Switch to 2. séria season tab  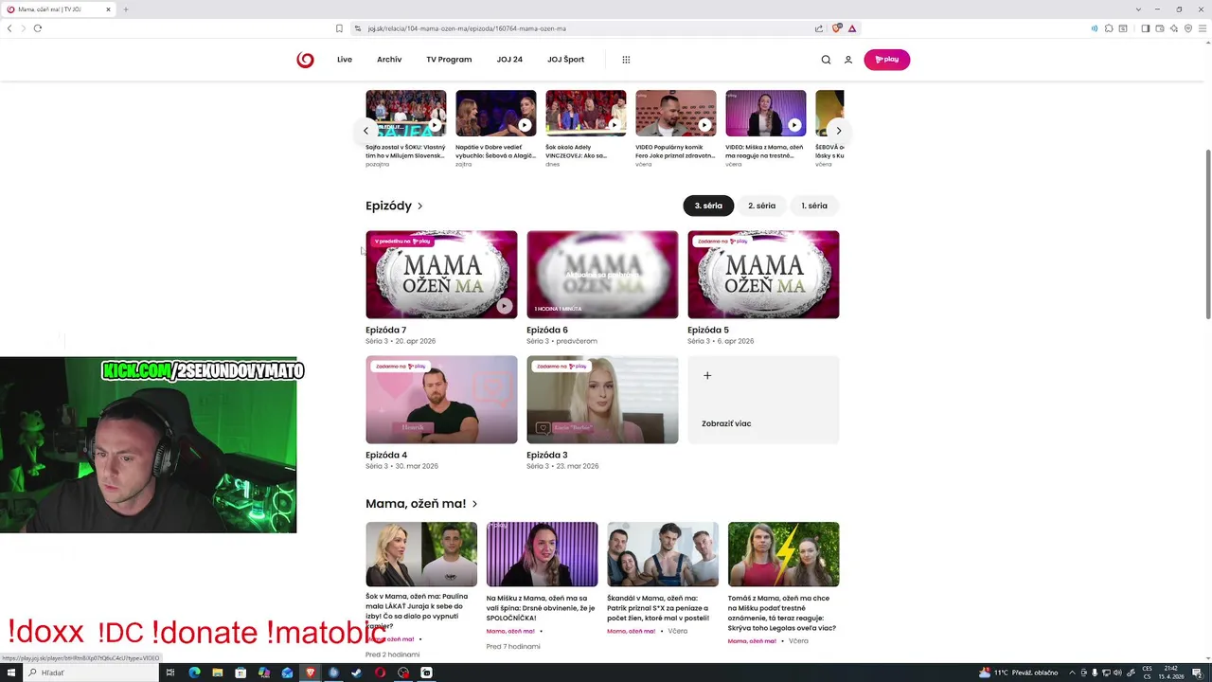tap(761, 206)
